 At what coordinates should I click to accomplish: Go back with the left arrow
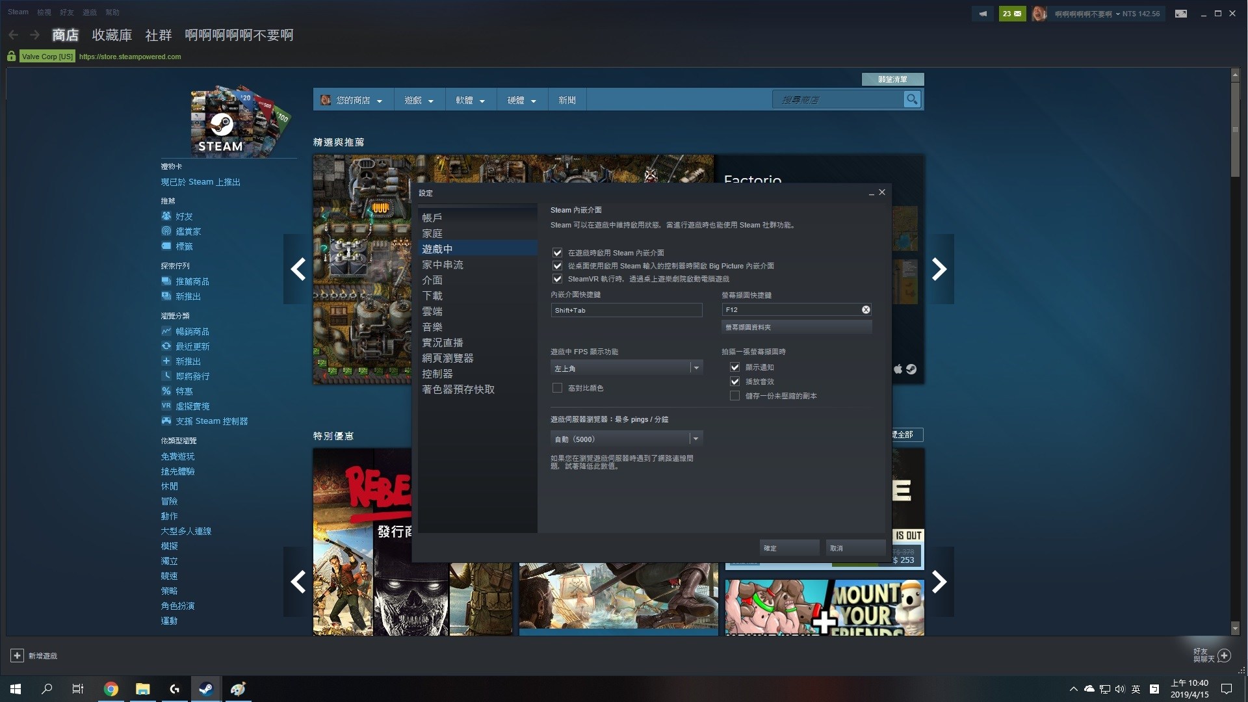(13, 34)
